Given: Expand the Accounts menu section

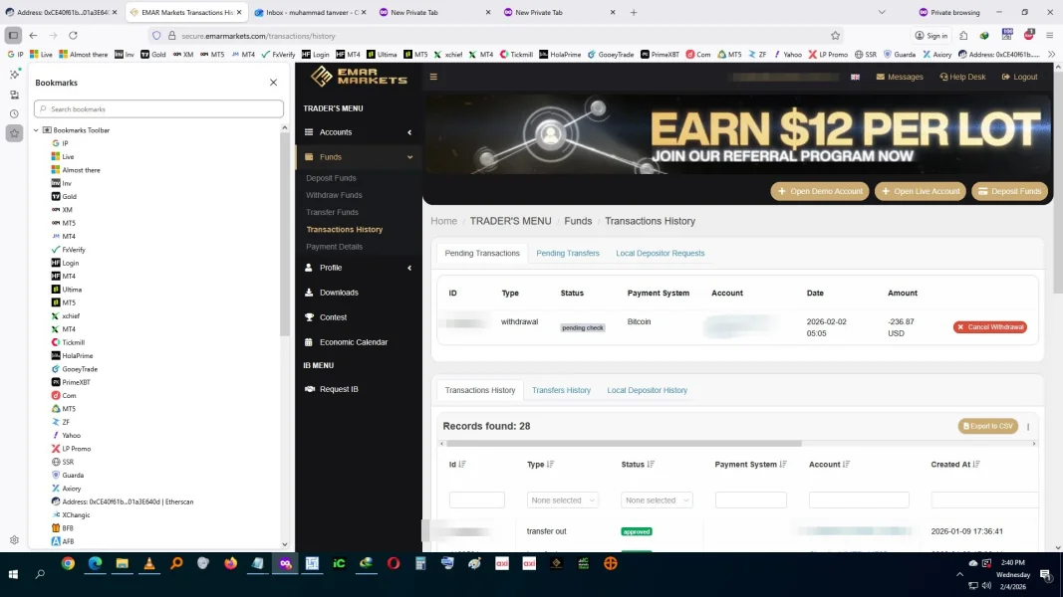Looking at the screenshot, I should (x=359, y=132).
